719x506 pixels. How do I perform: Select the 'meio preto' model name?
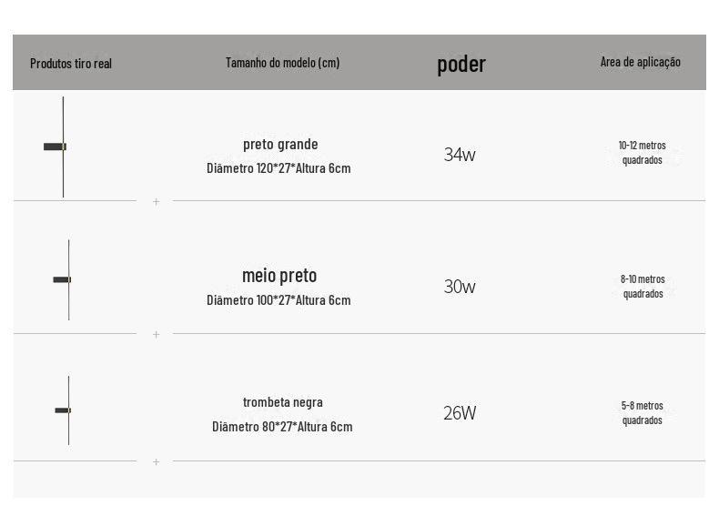click(x=279, y=275)
